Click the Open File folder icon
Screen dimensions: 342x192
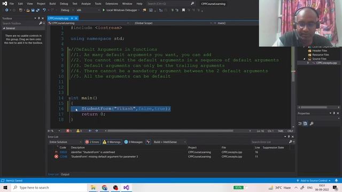tap(28, 10)
